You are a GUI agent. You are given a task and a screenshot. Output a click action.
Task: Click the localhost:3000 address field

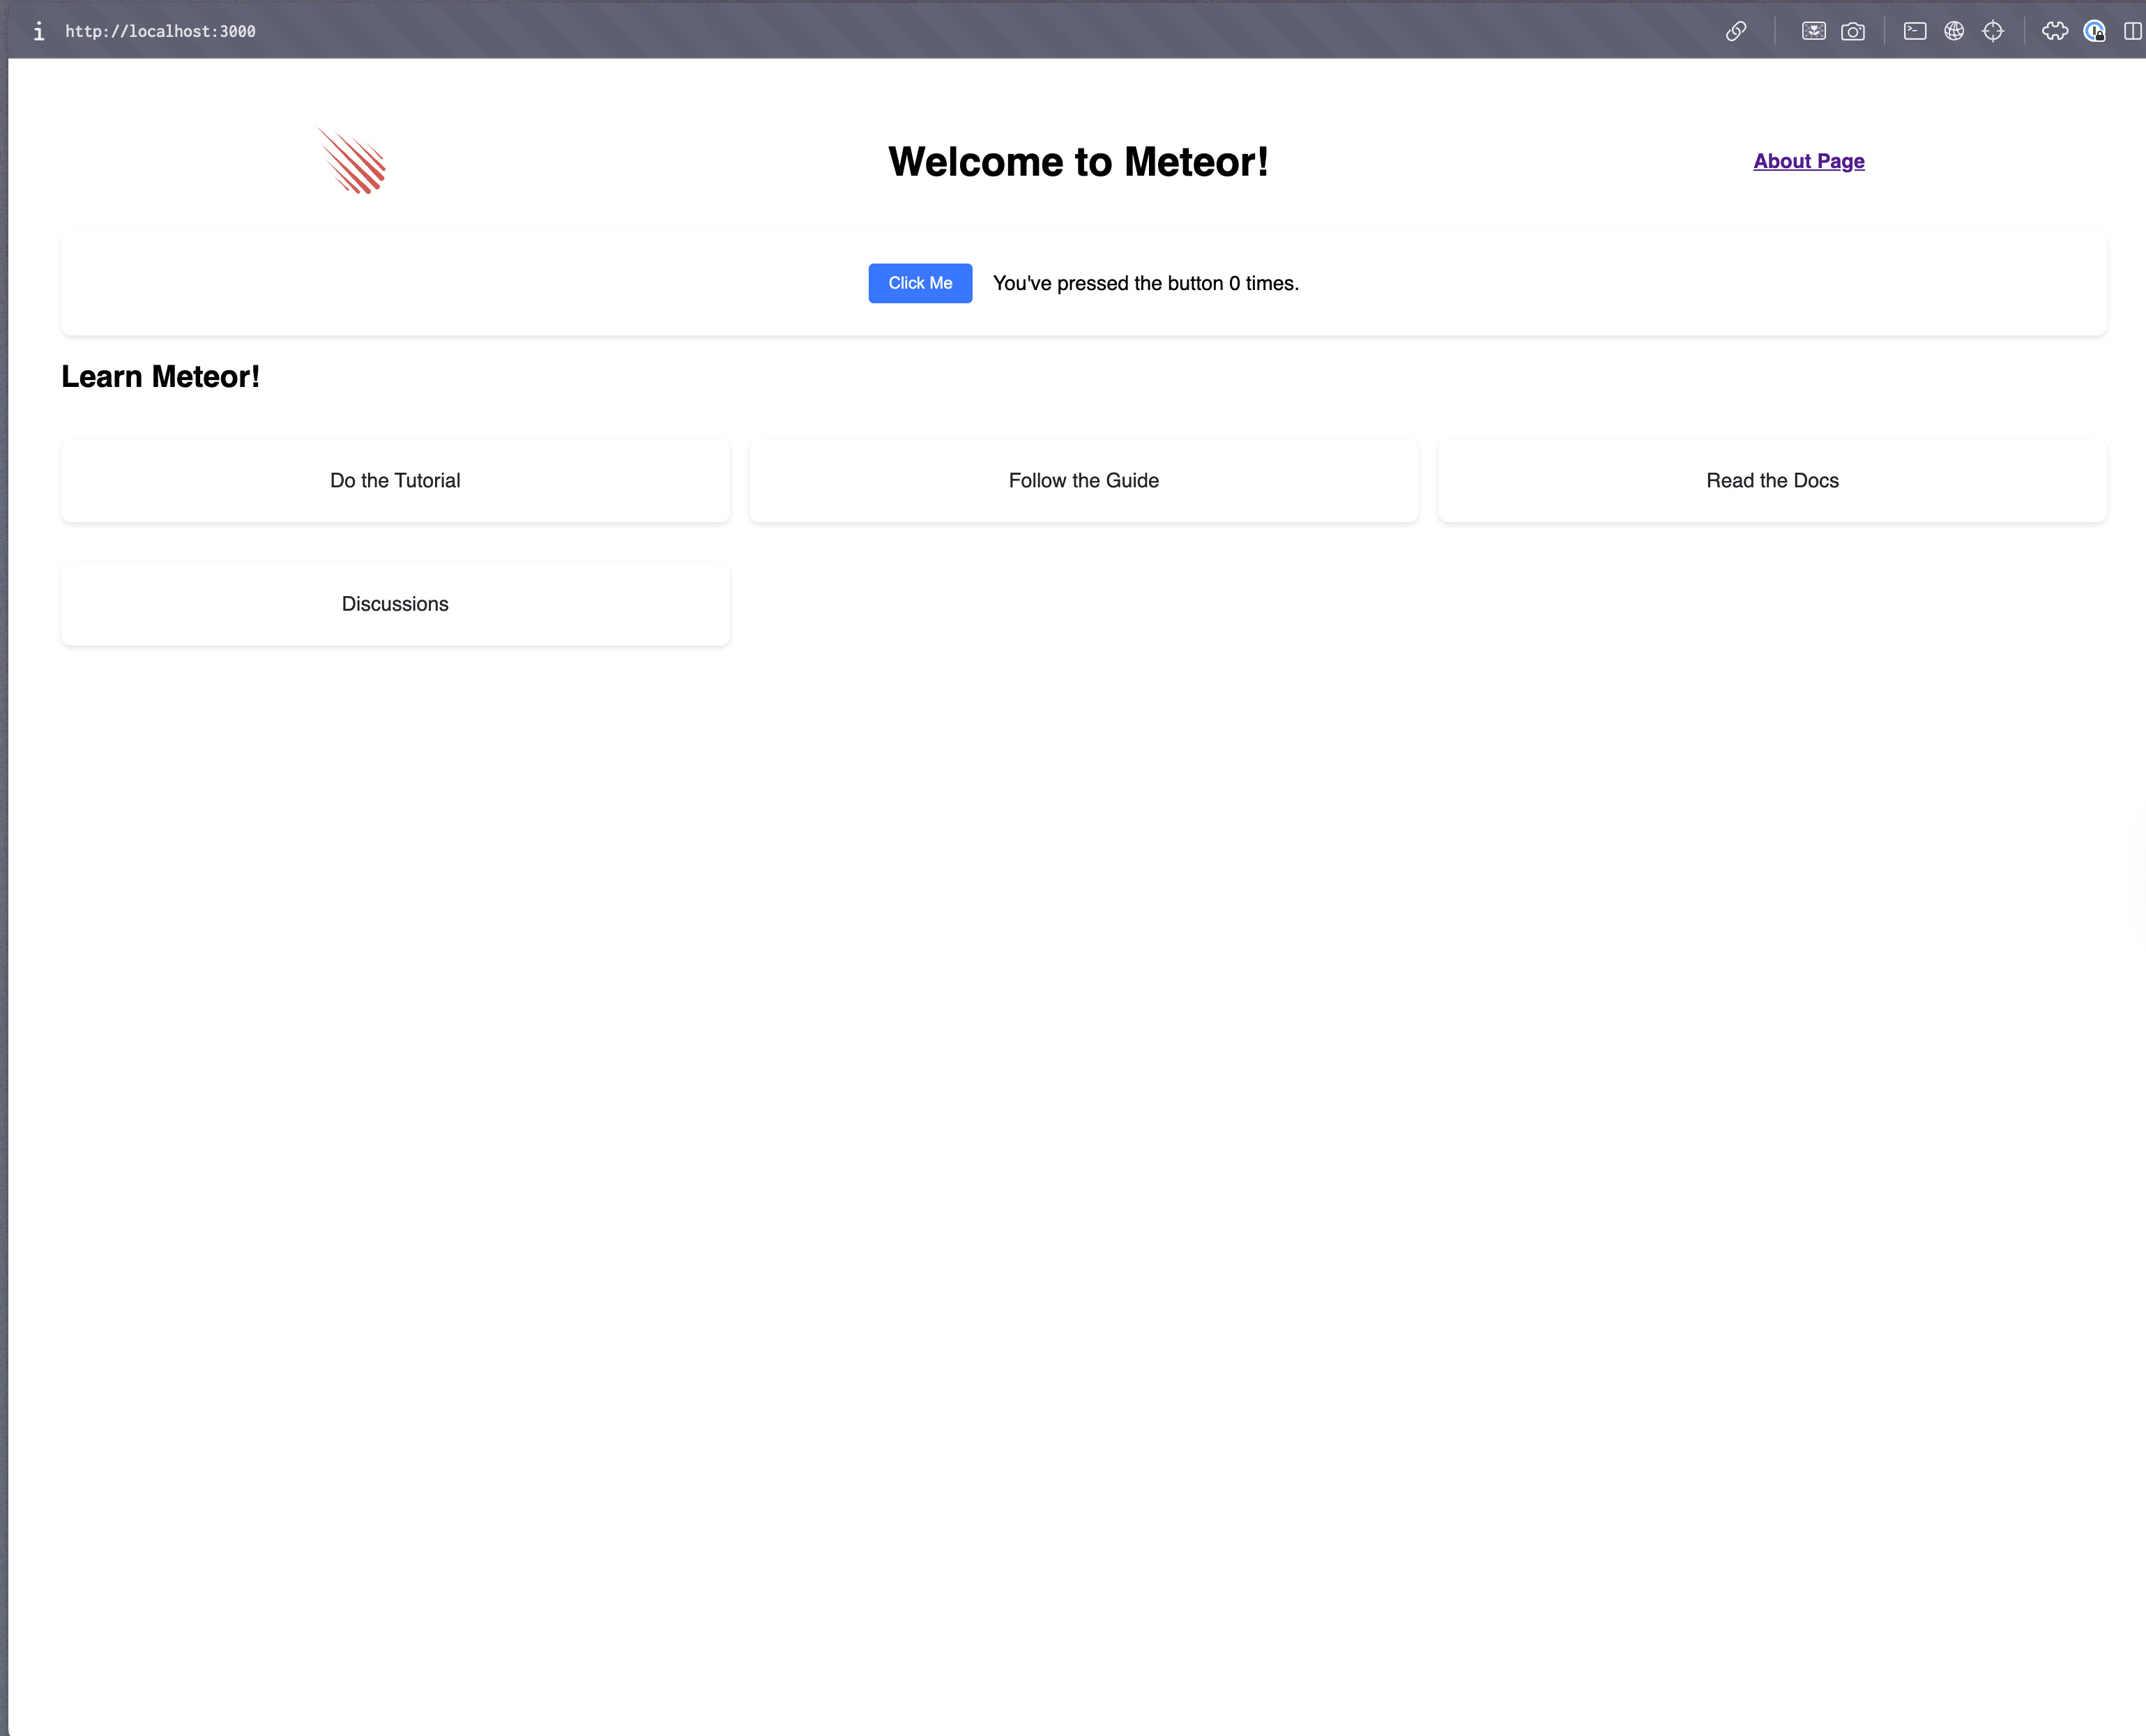[x=160, y=31]
